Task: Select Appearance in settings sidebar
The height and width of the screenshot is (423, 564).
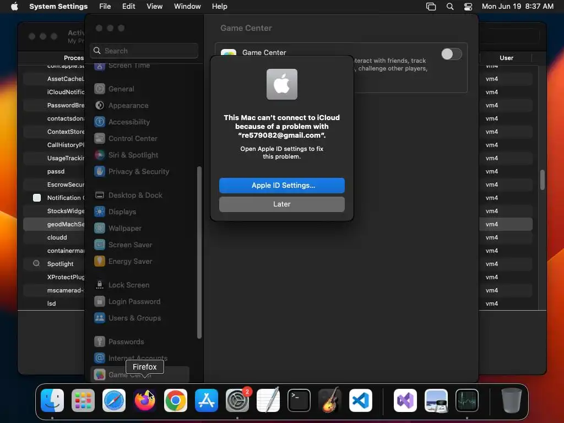Action: pyautogui.click(x=121, y=105)
